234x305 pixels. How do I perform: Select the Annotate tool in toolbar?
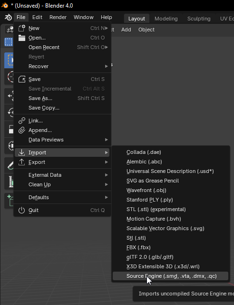click(x=10, y=165)
